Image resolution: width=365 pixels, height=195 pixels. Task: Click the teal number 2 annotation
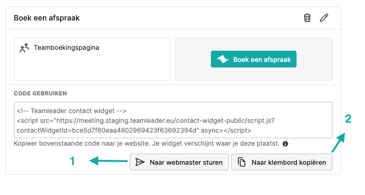coord(348,119)
